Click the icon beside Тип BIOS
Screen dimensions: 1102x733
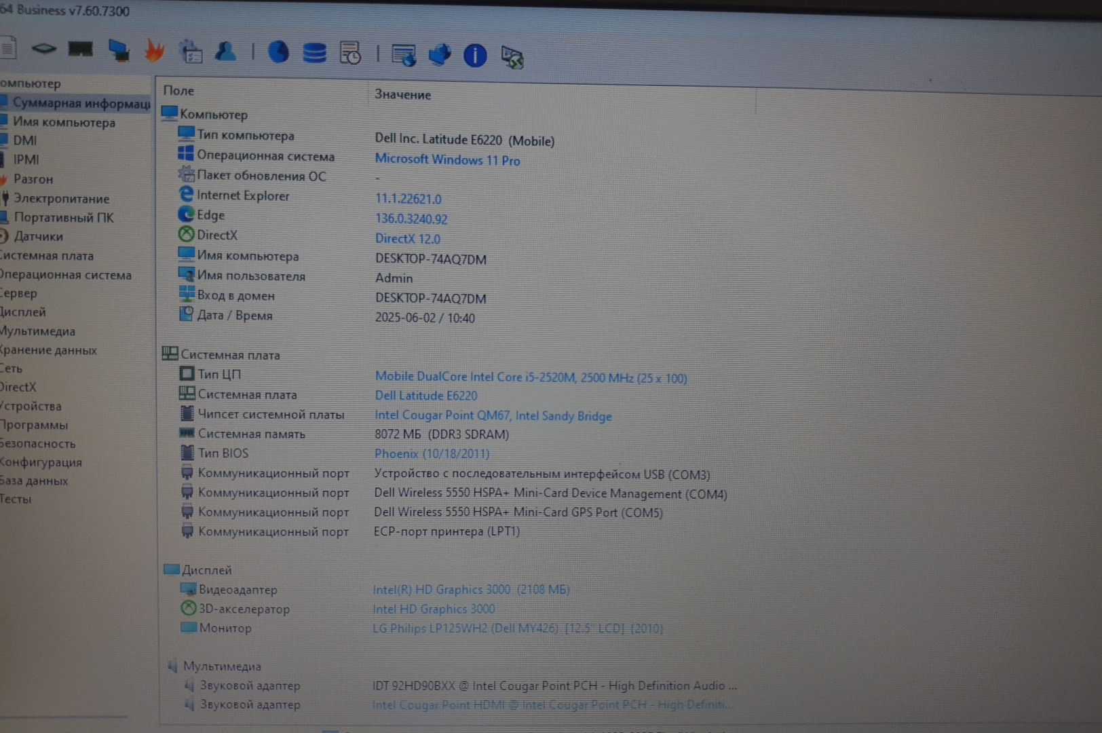[x=187, y=452]
